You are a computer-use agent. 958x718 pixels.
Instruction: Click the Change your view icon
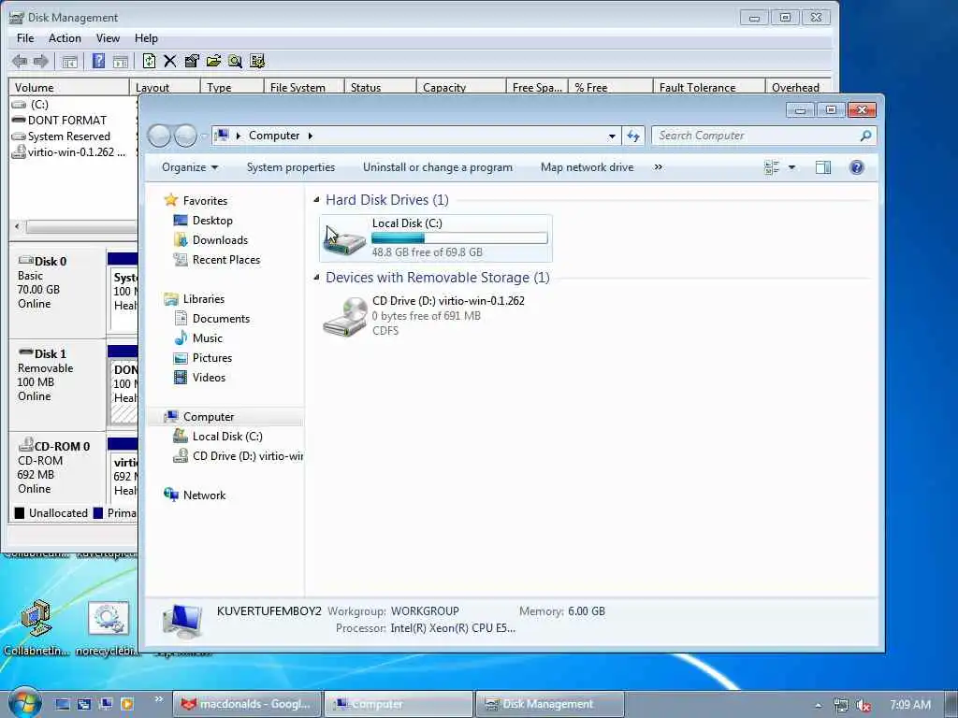pos(772,167)
